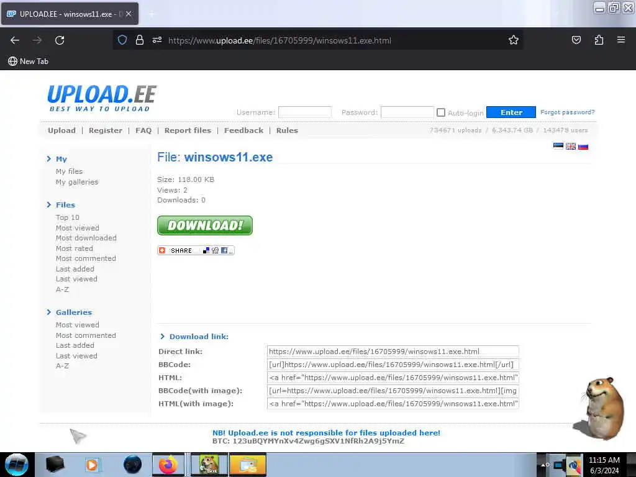
Task: Open a new tab with plus button
Action: 152,14
